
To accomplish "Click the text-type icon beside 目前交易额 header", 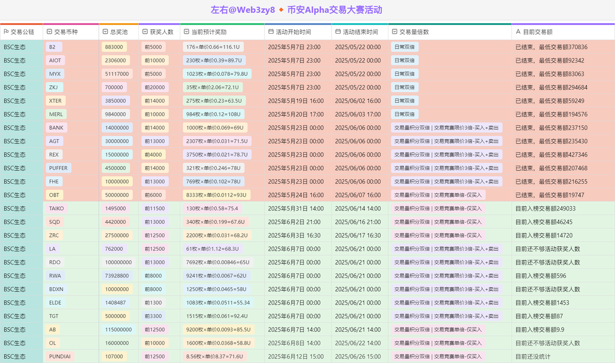I will pyautogui.click(x=518, y=32).
